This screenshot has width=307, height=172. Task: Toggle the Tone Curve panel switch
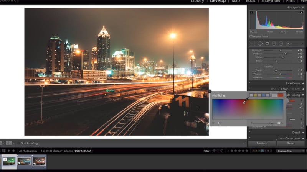point(250,82)
